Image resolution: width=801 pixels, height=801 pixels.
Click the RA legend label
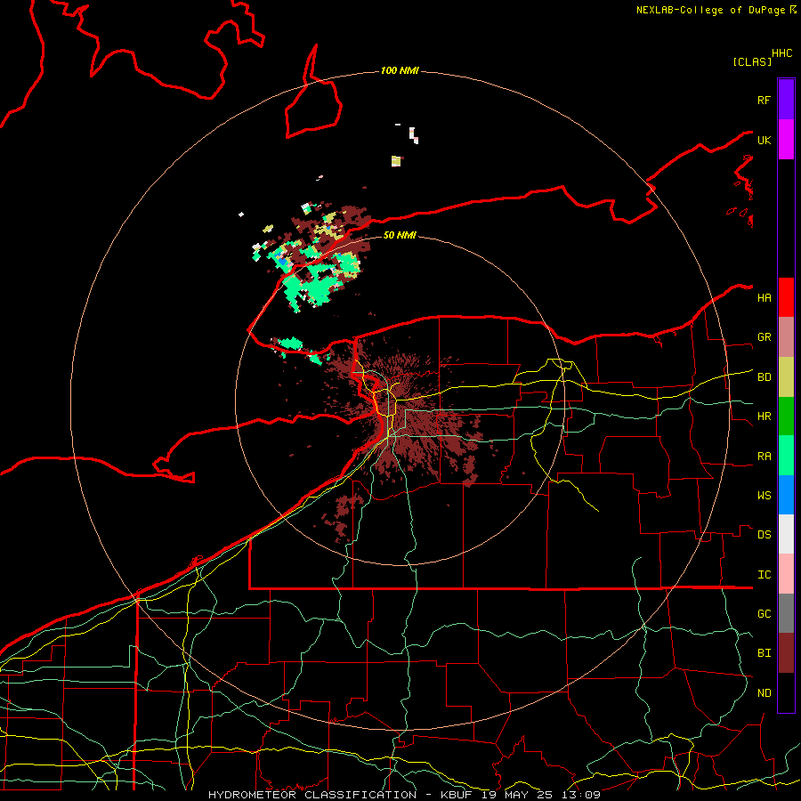coord(764,457)
